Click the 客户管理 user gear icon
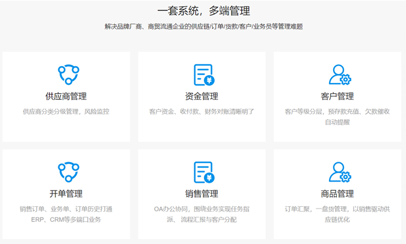This screenshot has height=244, width=406. 339,75
